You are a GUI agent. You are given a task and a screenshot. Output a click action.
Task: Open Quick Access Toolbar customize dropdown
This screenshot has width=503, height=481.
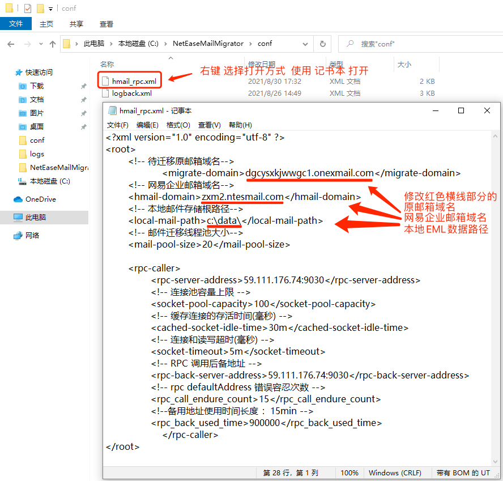coord(50,8)
